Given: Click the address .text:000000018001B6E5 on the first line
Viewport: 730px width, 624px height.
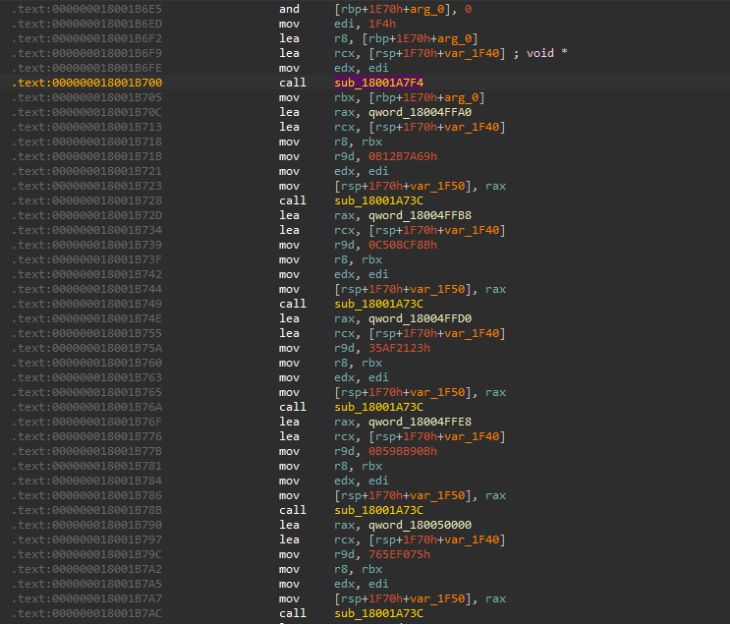Looking at the screenshot, I should [87, 9].
